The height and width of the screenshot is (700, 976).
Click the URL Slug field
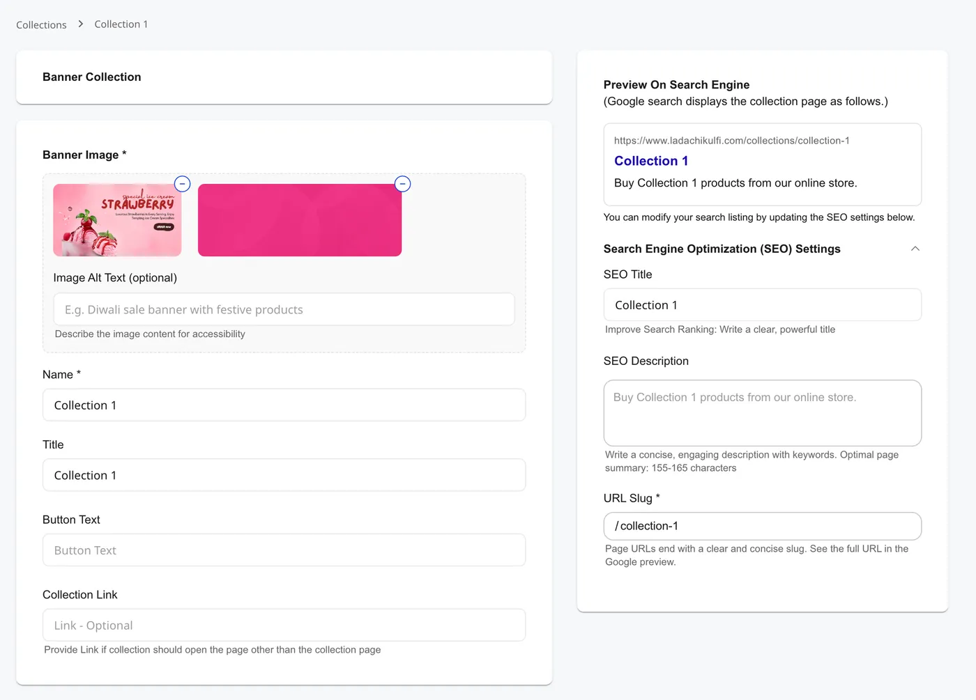[762, 526]
